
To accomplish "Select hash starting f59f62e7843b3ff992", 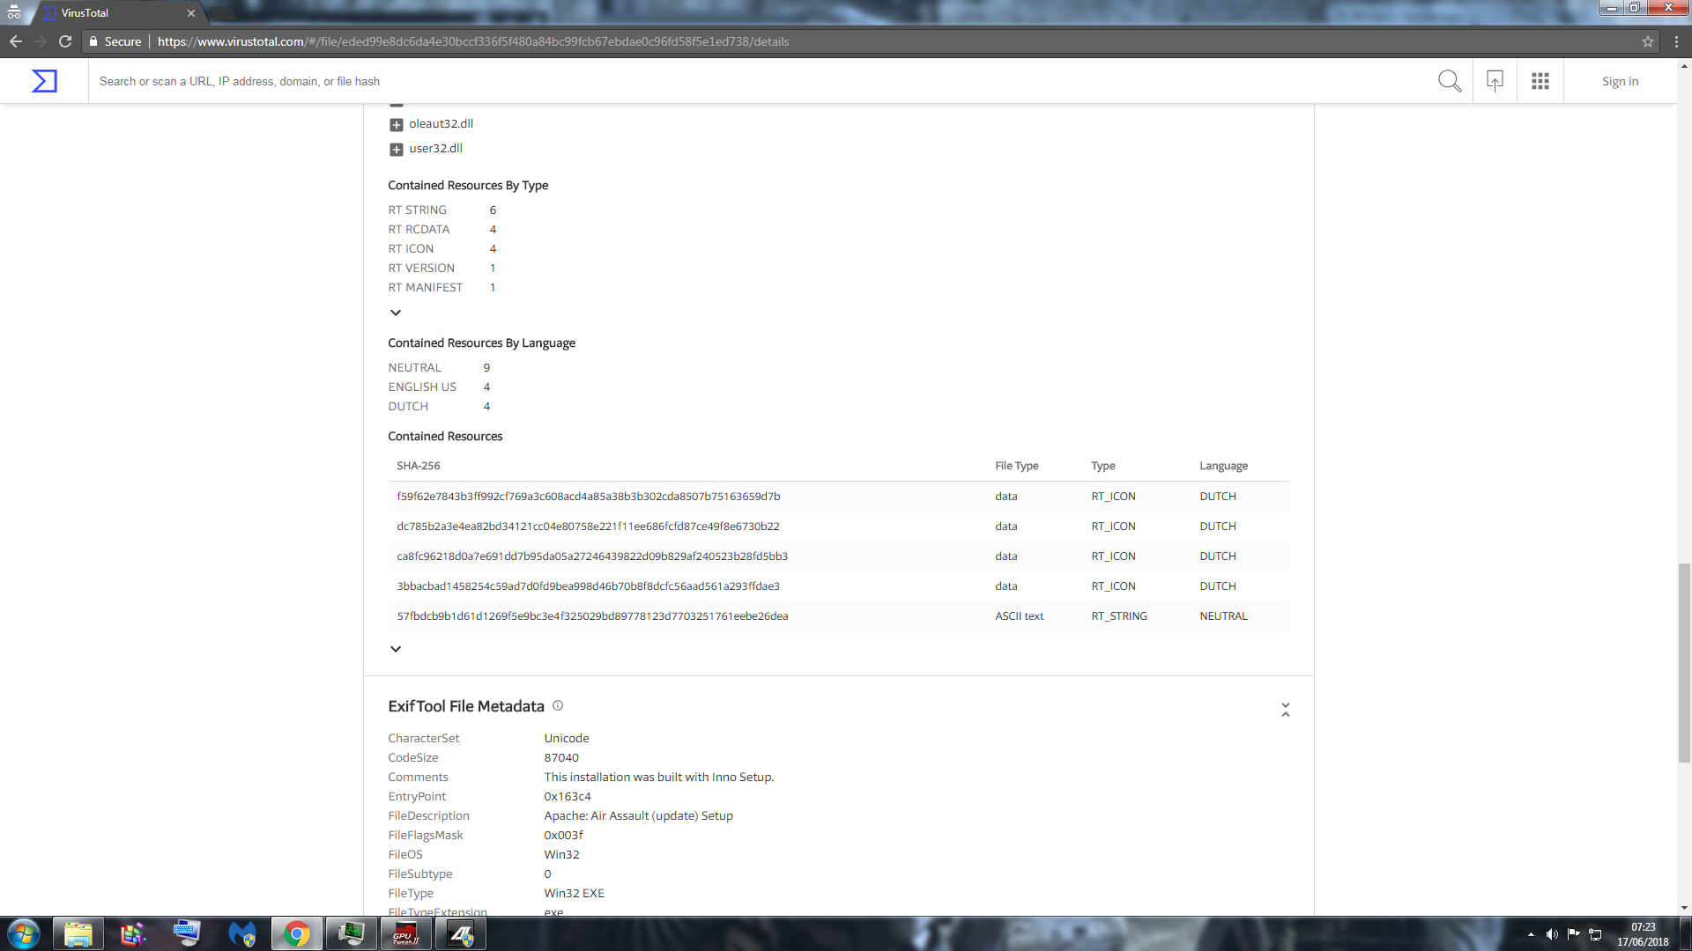I will 588,497.
